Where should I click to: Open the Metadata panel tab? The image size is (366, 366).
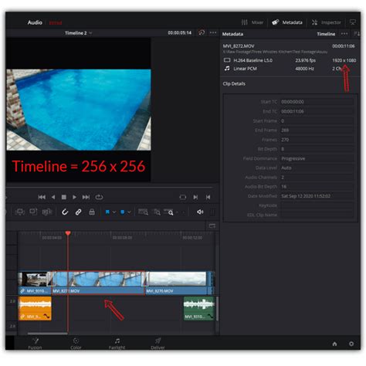(x=287, y=22)
